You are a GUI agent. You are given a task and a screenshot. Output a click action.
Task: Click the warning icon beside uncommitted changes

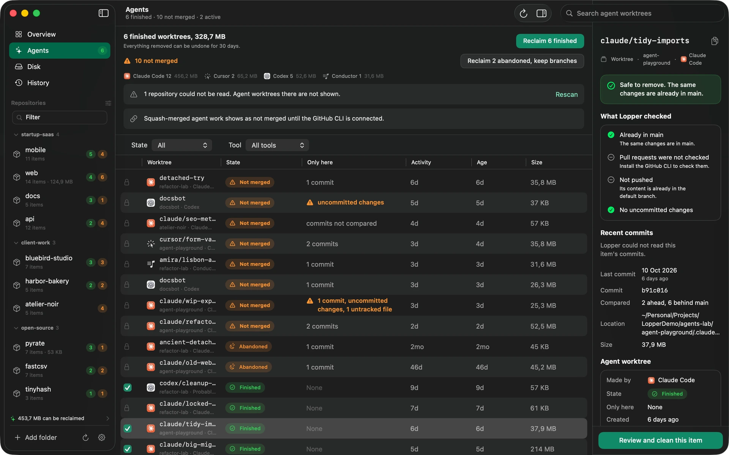[310, 202]
